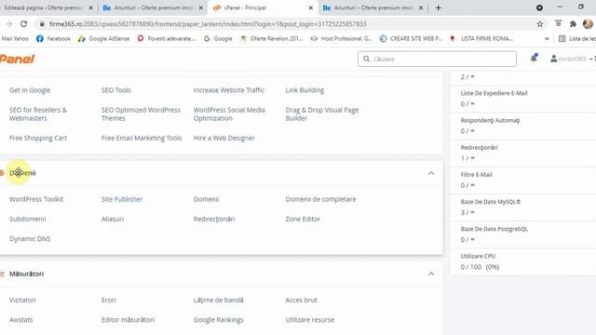Open Lățime de bandă
This screenshot has height=335, width=596.
pyautogui.click(x=218, y=300)
